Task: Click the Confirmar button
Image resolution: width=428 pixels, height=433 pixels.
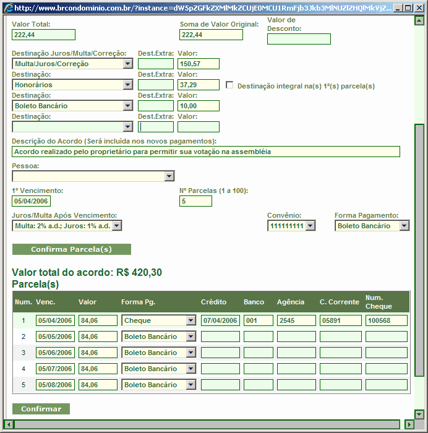Action: click(x=41, y=409)
